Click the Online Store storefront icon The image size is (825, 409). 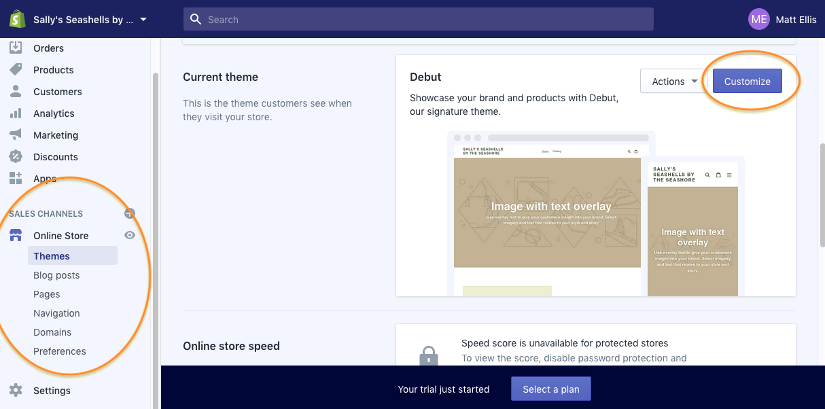click(16, 236)
